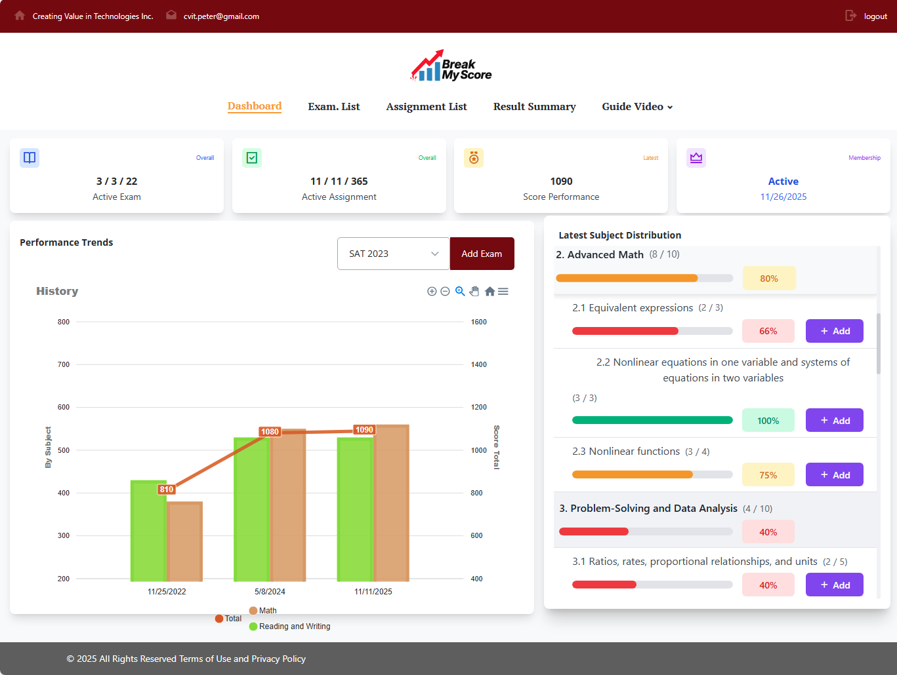Click the zoom in icon on the History chart
The image size is (897, 675).
(x=432, y=291)
